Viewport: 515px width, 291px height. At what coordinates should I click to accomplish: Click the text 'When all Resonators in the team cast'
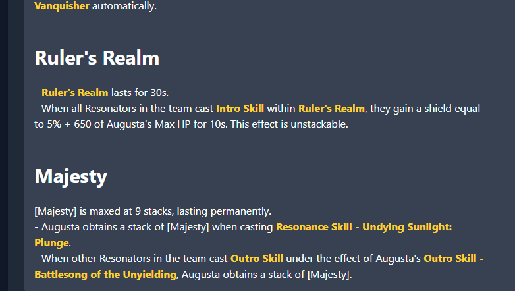pyautogui.click(x=127, y=109)
